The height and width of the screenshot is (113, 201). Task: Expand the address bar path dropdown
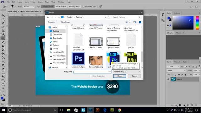pyautogui.click(x=106, y=17)
